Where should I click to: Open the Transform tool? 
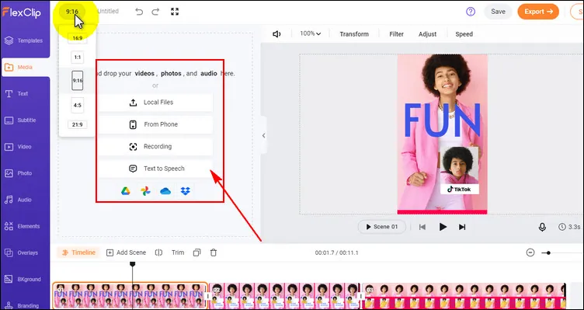[354, 34]
